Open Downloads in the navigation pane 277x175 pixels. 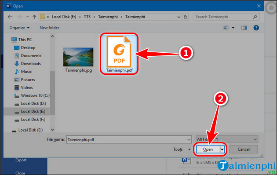click(x=27, y=64)
